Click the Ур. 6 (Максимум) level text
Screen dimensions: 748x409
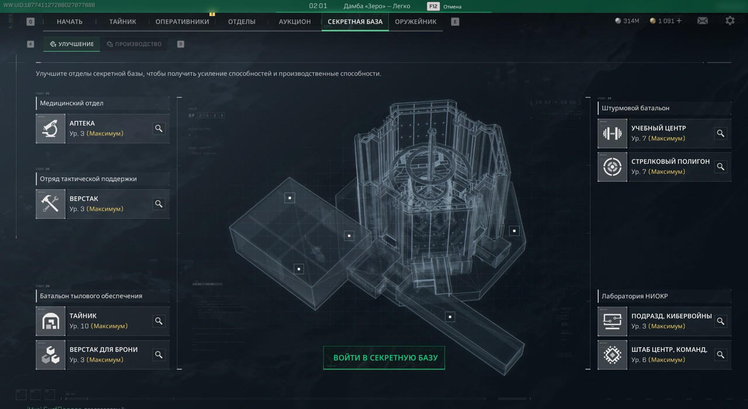(x=658, y=360)
